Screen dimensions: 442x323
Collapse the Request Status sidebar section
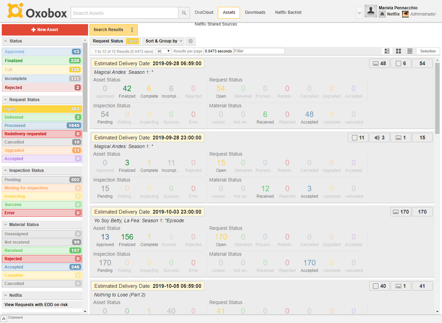(42, 100)
